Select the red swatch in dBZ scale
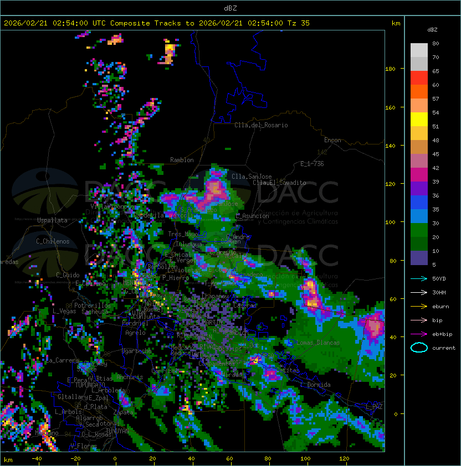 [419, 78]
